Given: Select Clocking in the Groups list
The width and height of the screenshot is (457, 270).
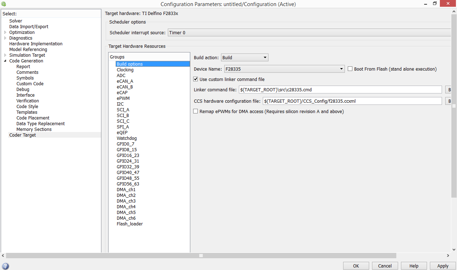Looking at the screenshot, I should (125, 70).
